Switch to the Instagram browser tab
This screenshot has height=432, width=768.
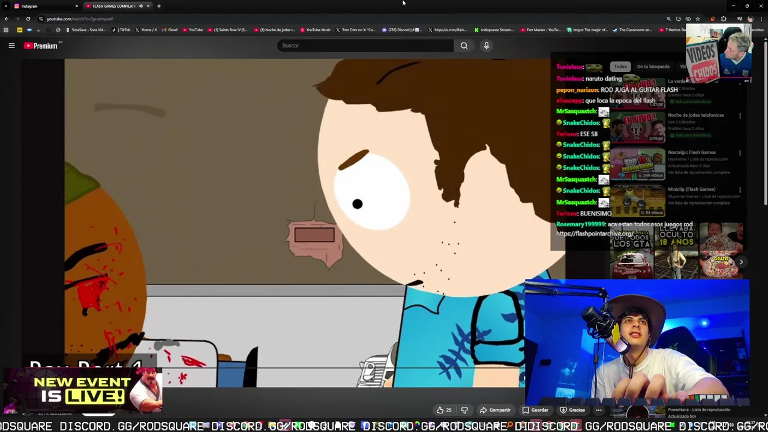click(x=44, y=6)
